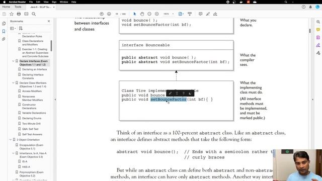Open page thumbnails panel icon
Viewport: 322px width, 181px height.
(x=4, y=24)
